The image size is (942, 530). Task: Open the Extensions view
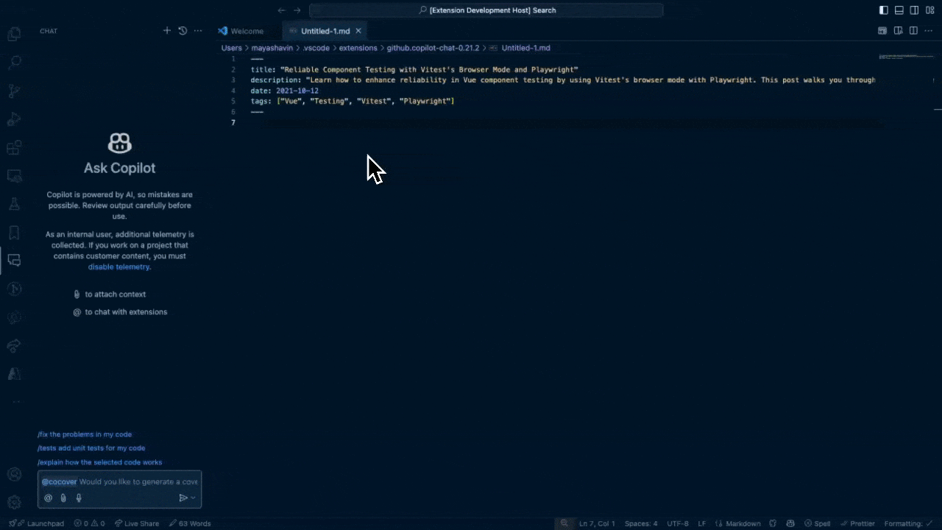click(x=14, y=148)
